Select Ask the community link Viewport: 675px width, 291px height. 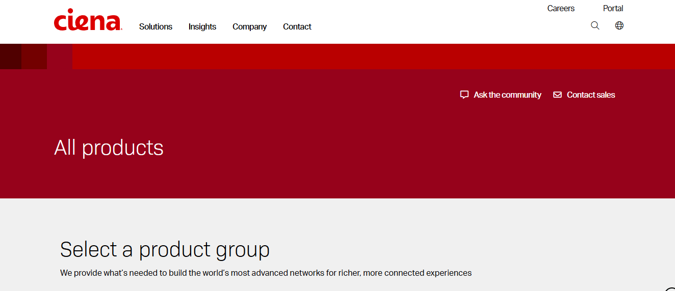(507, 95)
